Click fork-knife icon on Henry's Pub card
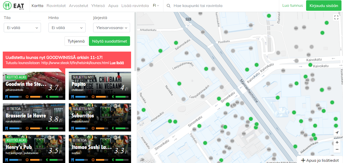The width and height of the screenshot is (343, 163). 7,160
